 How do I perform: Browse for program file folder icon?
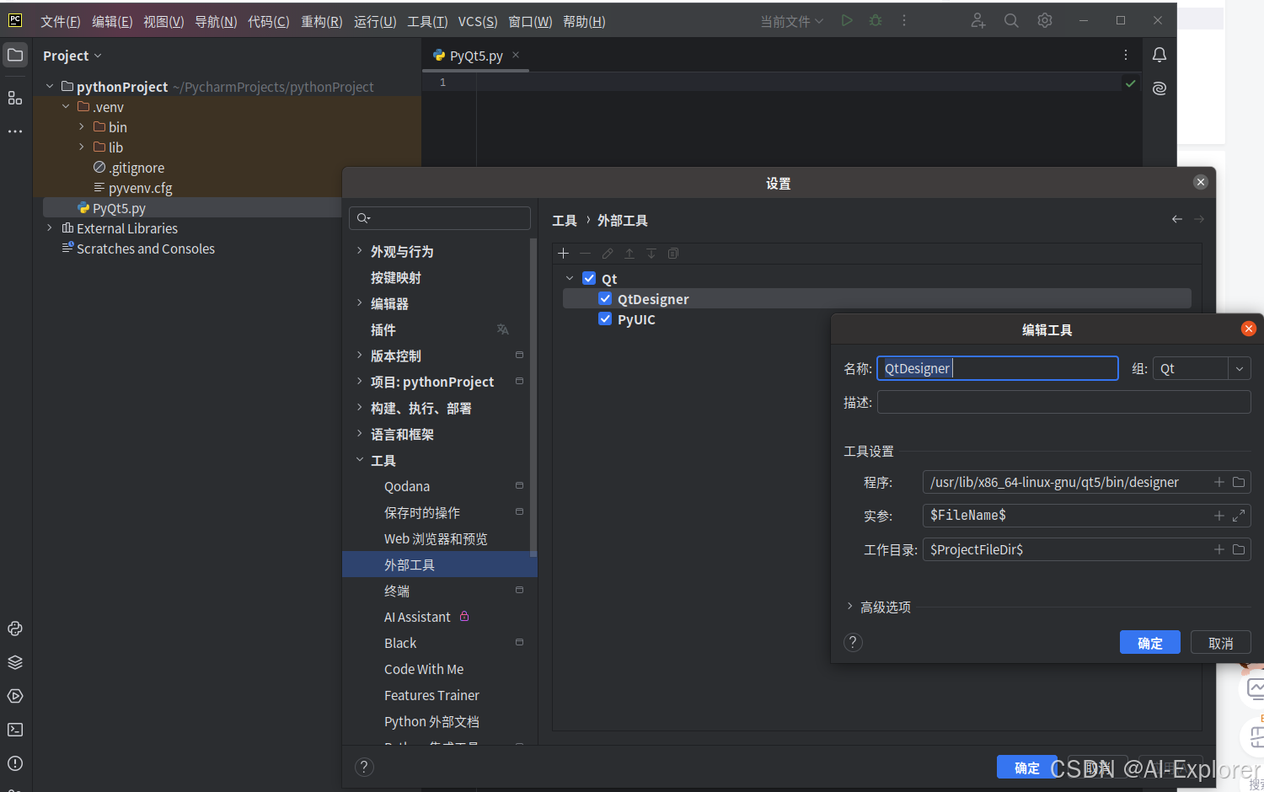(x=1239, y=482)
